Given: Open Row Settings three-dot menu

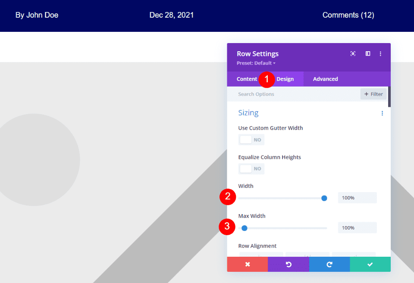Looking at the screenshot, I should 380,54.
